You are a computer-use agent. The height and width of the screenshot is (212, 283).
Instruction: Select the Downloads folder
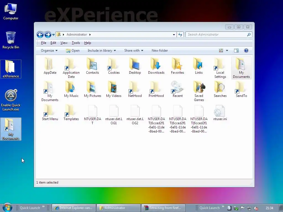click(x=156, y=66)
